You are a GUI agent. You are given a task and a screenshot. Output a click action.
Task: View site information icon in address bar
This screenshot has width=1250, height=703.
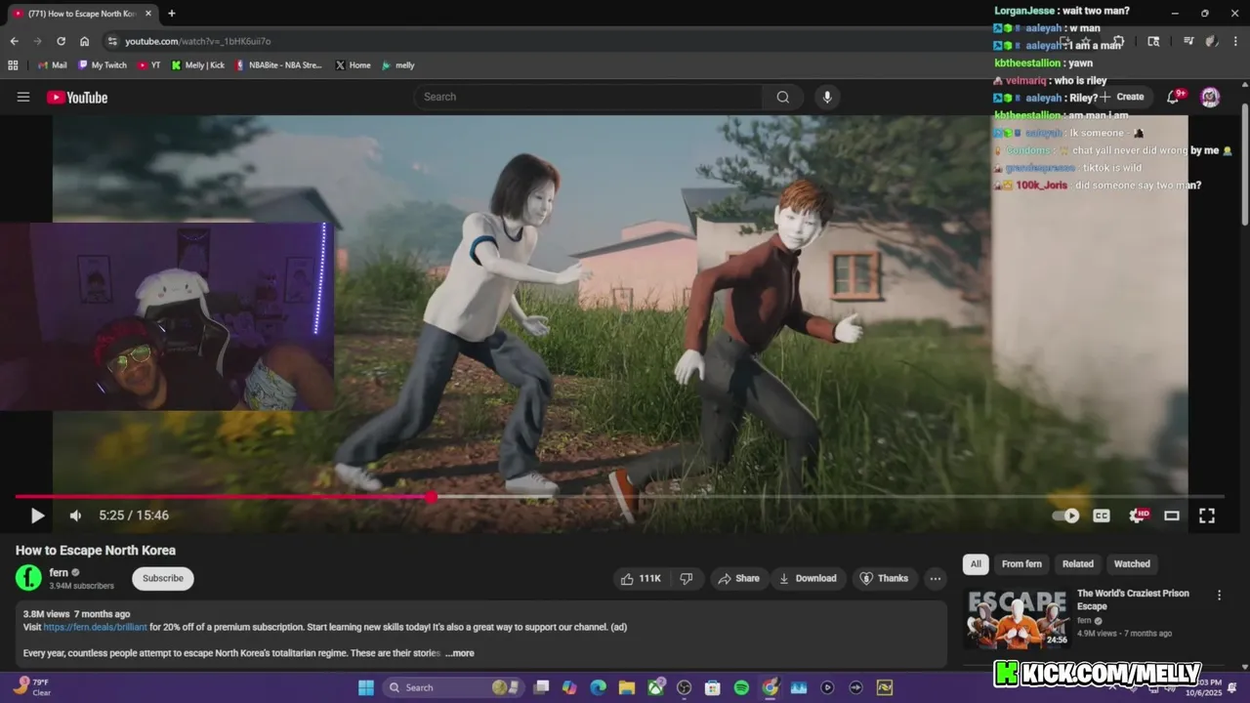112,41
